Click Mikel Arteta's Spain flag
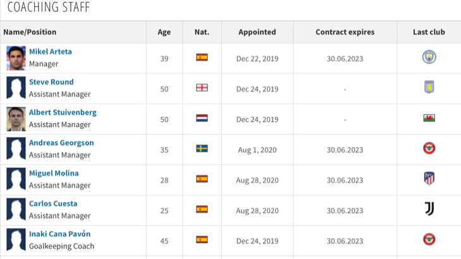This screenshot has width=461, height=259. [x=202, y=57]
